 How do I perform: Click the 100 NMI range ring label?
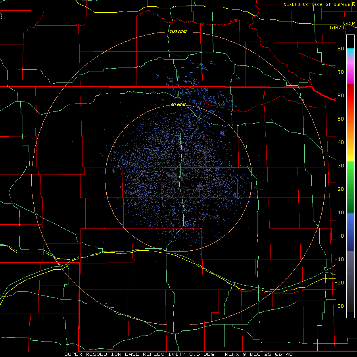[x=178, y=31]
